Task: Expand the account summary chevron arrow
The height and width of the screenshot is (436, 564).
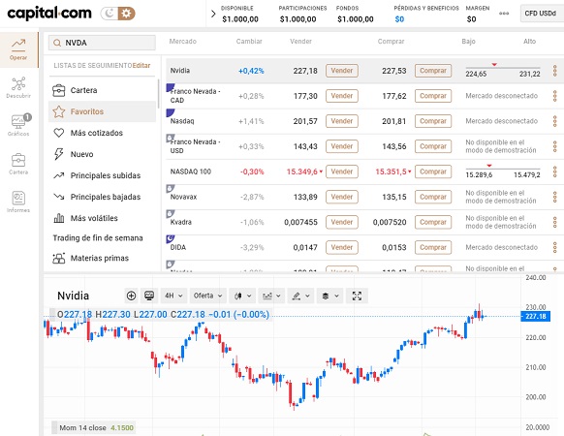Action: (213, 14)
